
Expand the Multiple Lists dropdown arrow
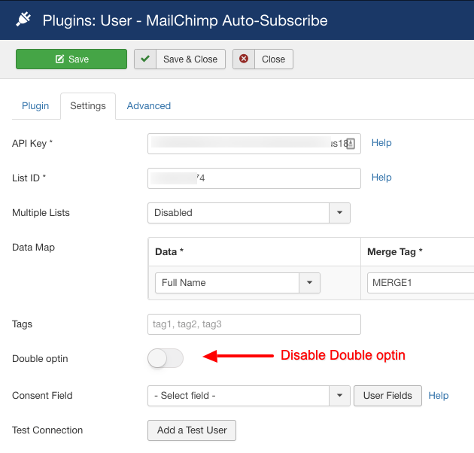(339, 213)
